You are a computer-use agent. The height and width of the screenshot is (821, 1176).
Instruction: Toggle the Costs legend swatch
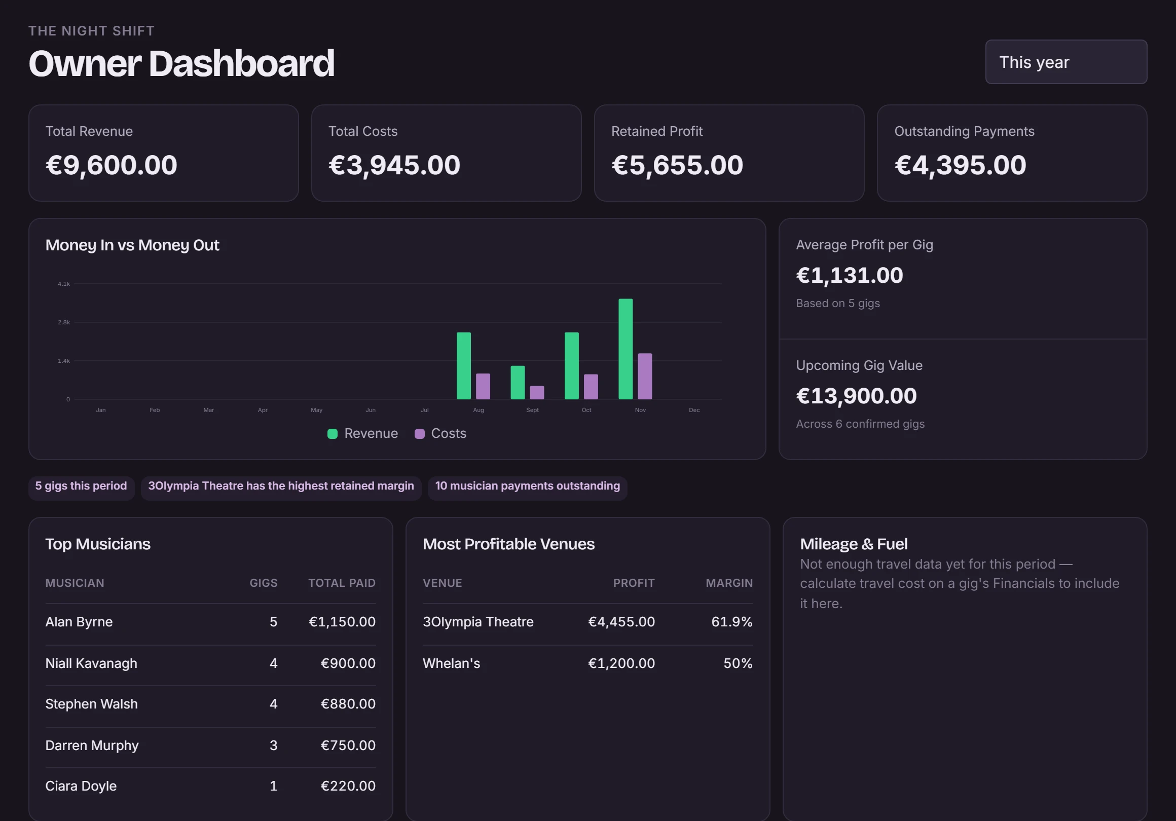point(420,434)
